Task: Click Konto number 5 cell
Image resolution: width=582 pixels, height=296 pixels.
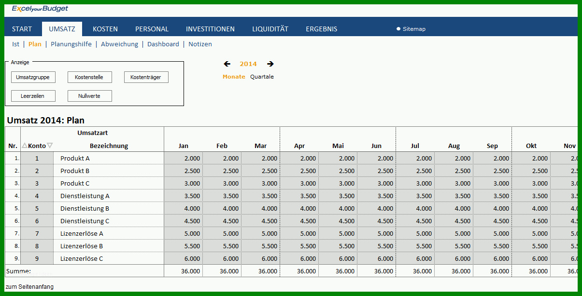Action: tap(37, 208)
